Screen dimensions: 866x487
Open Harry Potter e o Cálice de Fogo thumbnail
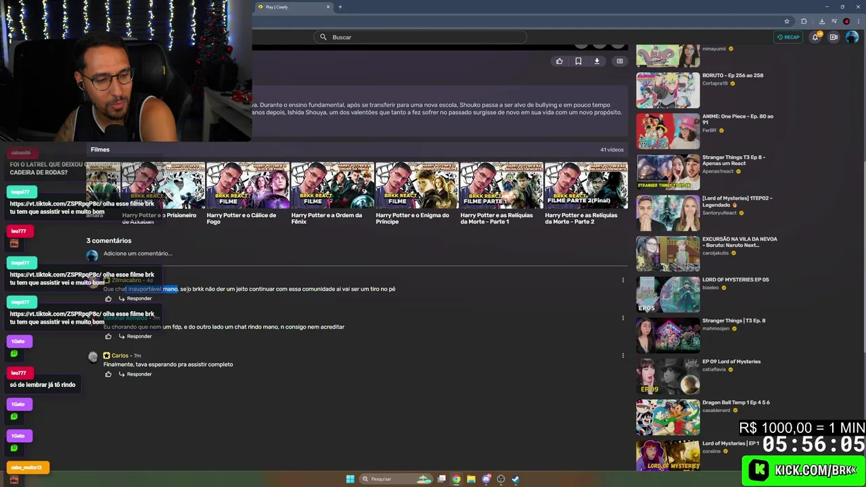point(247,185)
